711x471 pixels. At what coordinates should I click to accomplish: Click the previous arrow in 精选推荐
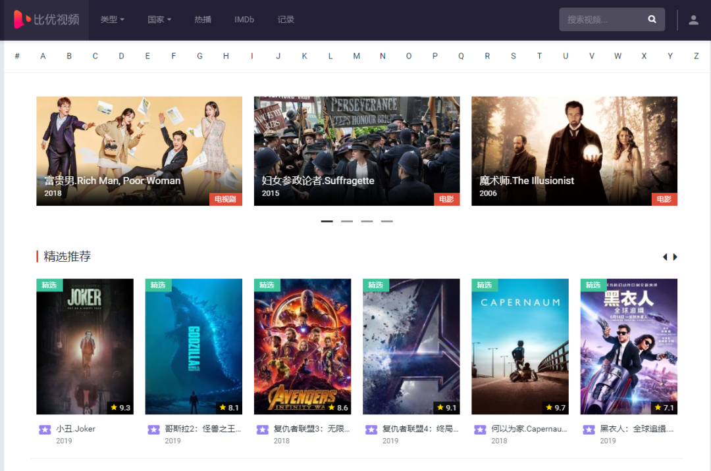pos(665,257)
